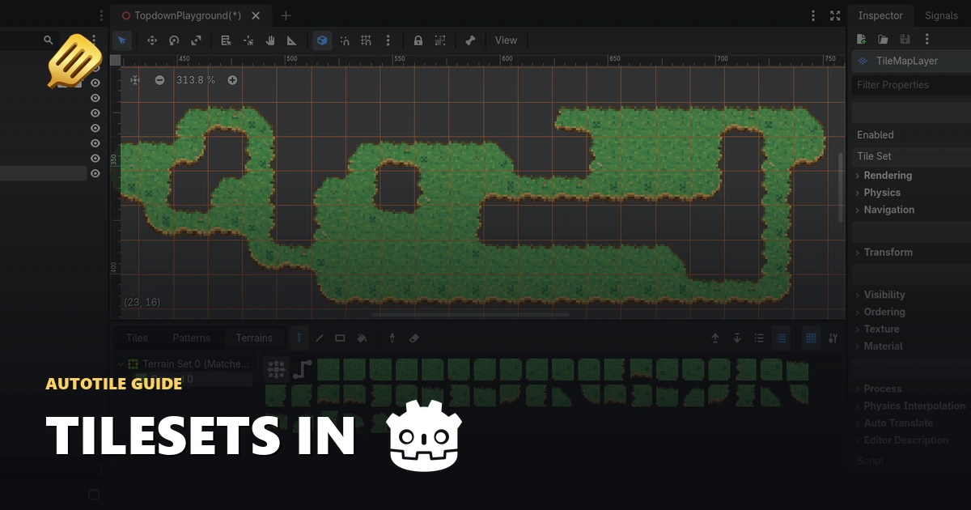971x510 pixels.
Task: Open Inspector extra options three dots
Action: [926, 39]
